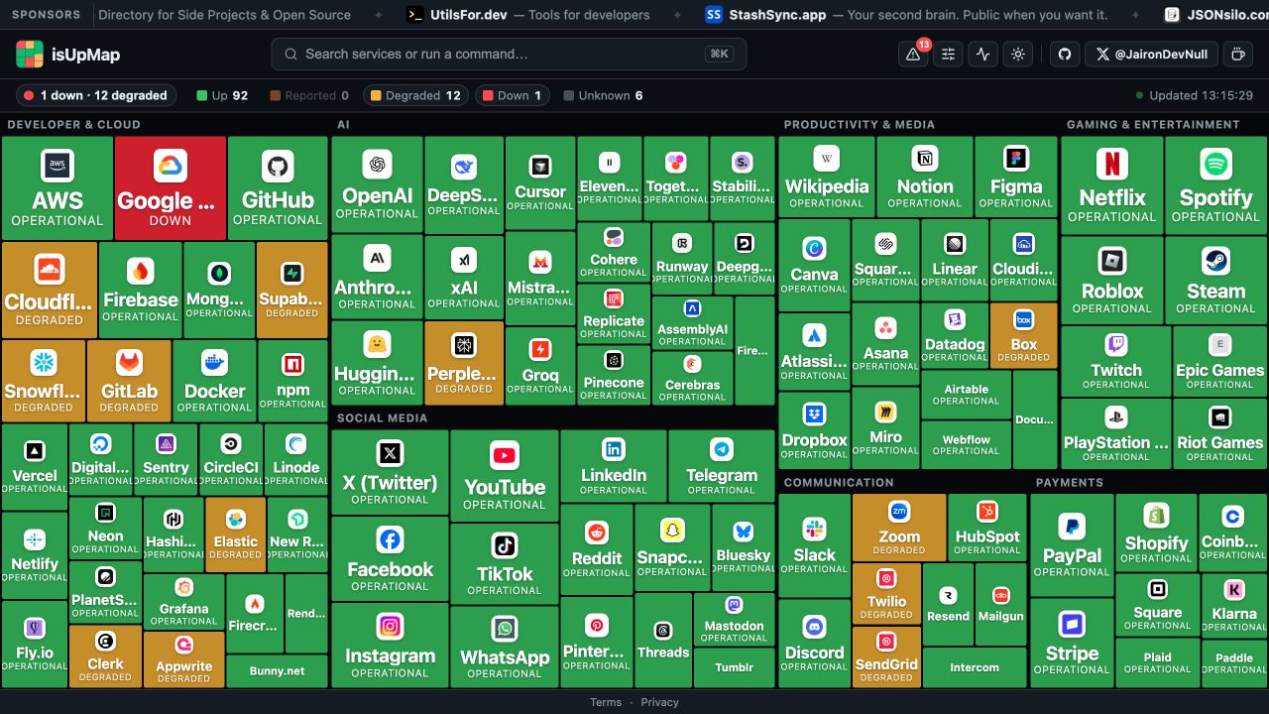Visit the UtilsFor.dev sponsor link
The width and height of the screenshot is (1269, 714).
pos(527,15)
